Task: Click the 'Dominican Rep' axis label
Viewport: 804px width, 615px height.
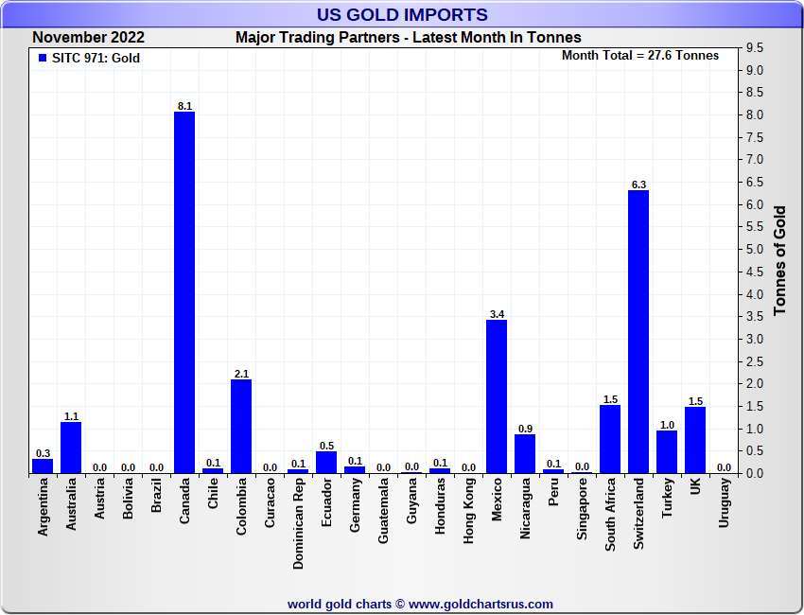Action: pos(298,523)
